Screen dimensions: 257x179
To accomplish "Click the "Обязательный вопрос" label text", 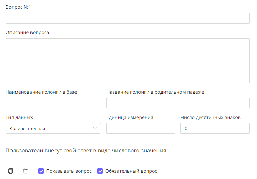I will [x=131, y=171].
